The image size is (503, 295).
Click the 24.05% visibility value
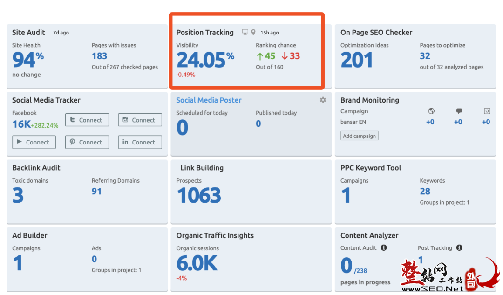pyautogui.click(x=205, y=60)
